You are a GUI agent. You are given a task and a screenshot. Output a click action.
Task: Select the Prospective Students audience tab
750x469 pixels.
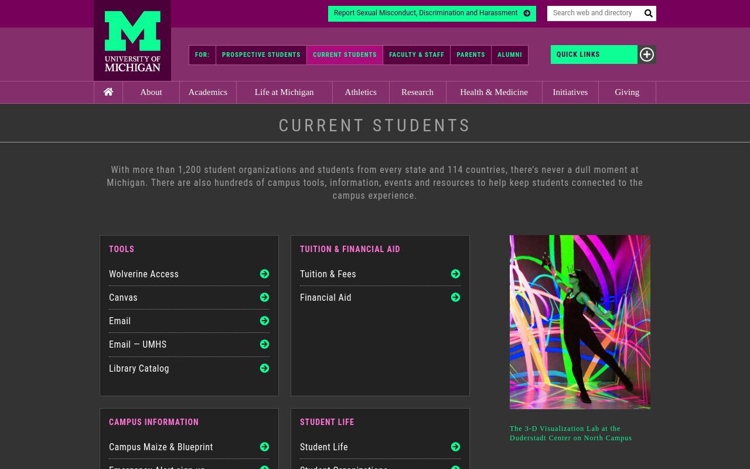261,55
